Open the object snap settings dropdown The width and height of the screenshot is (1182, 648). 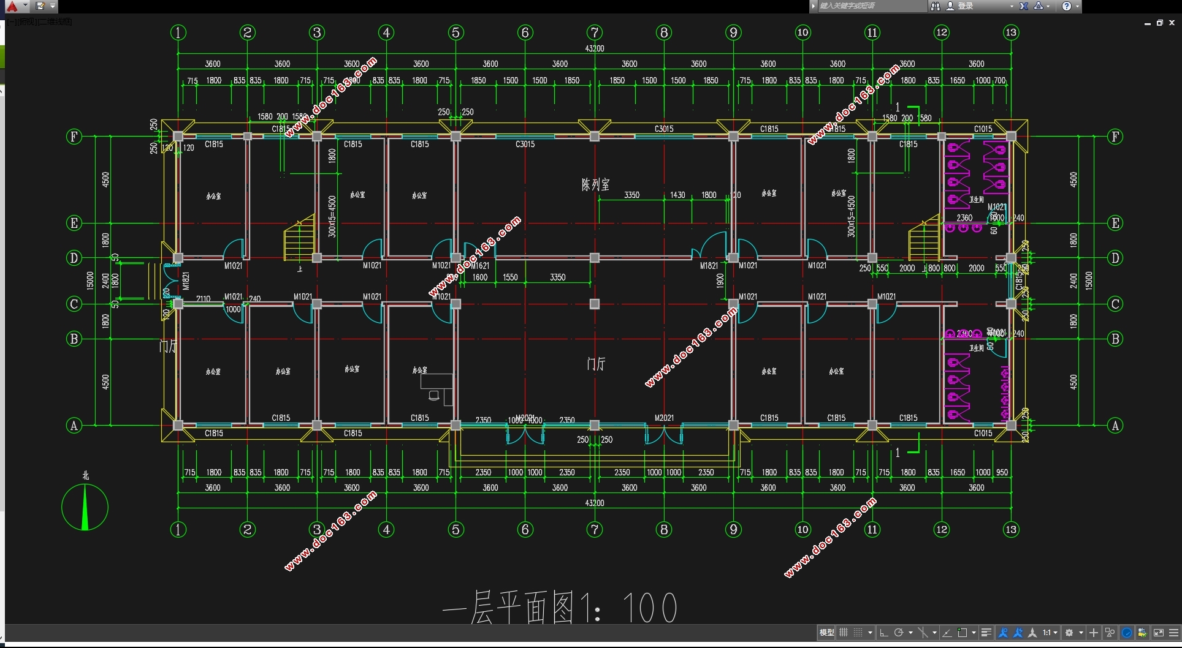pos(974,633)
